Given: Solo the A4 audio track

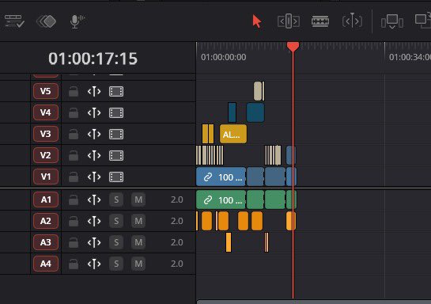Looking at the screenshot, I should coord(116,264).
